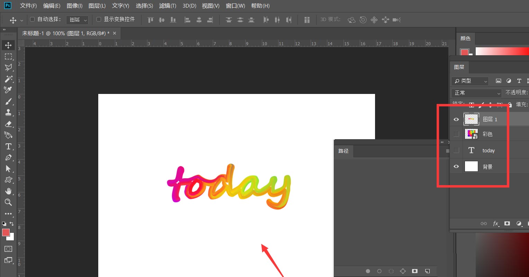The width and height of the screenshot is (529, 277).
Task: Enable 显示变换控件 checkbox
Action: tap(99, 19)
